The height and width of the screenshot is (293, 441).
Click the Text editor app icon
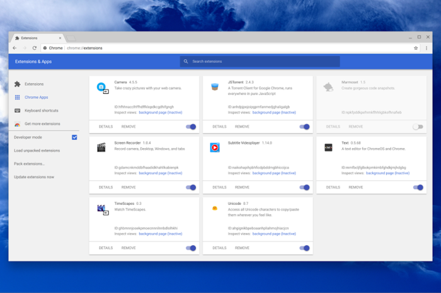[x=328, y=147]
